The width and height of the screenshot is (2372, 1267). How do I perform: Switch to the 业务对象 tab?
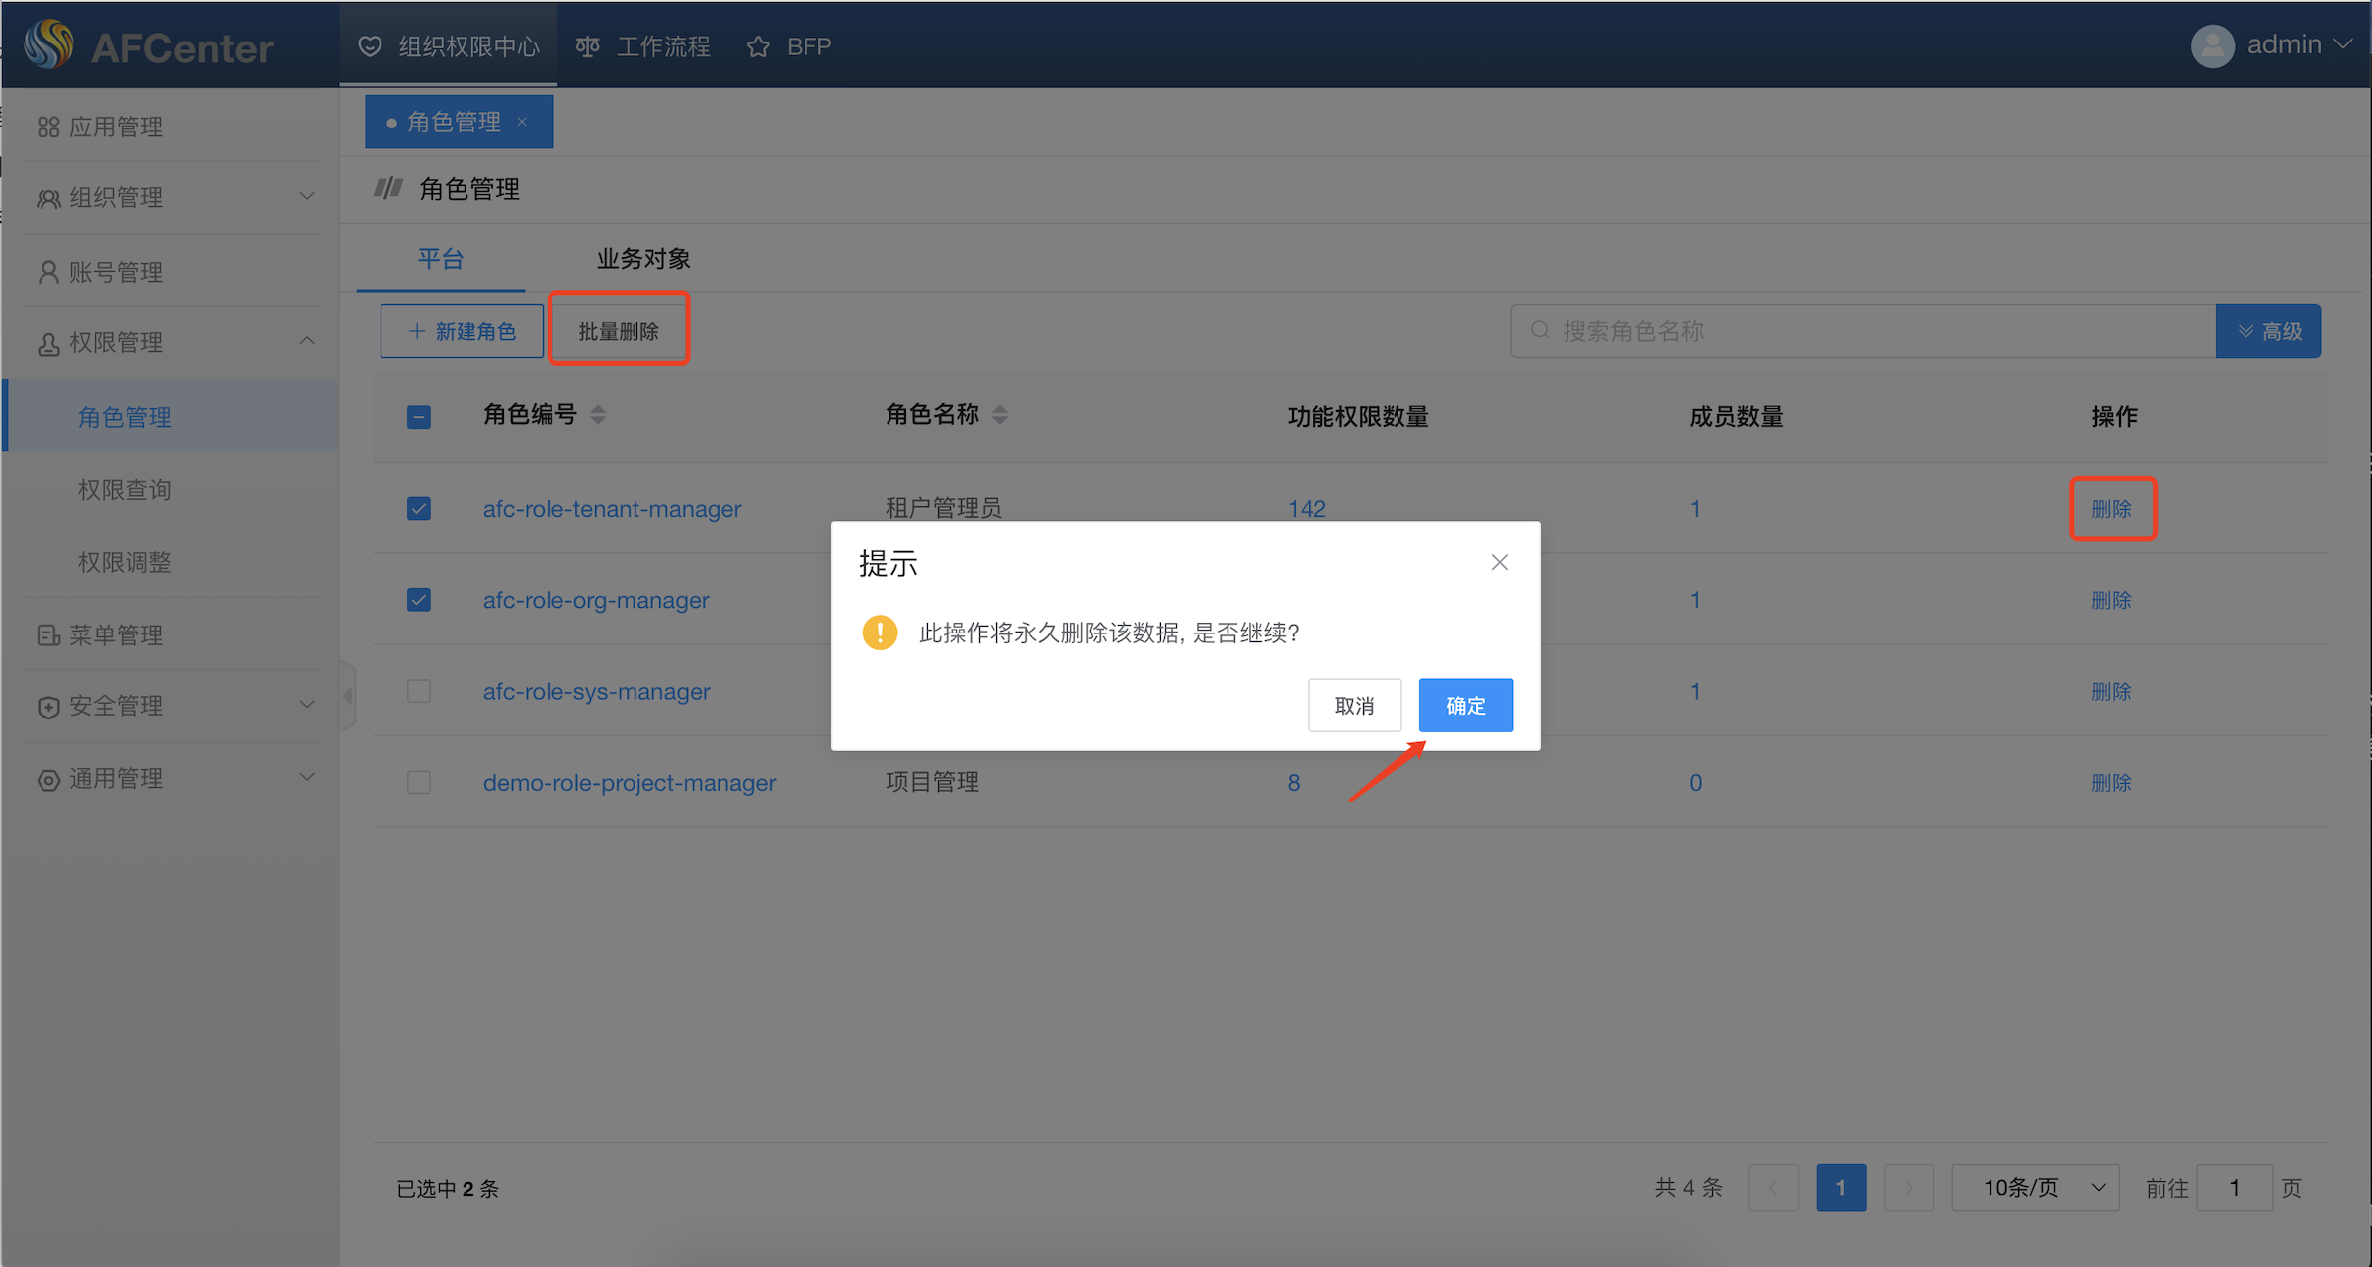[x=642, y=259]
